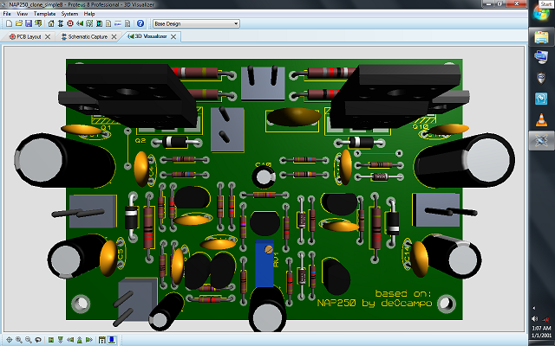Image resolution: width=555 pixels, height=346 pixels.
Task: Zoom out using the magnifier minus icon
Action: click(x=29, y=340)
